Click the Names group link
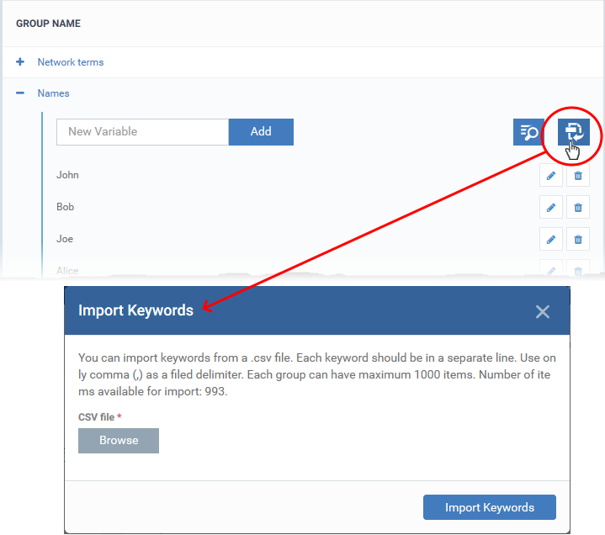This screenshot has width=605, height=535. [x=53, y=93]
